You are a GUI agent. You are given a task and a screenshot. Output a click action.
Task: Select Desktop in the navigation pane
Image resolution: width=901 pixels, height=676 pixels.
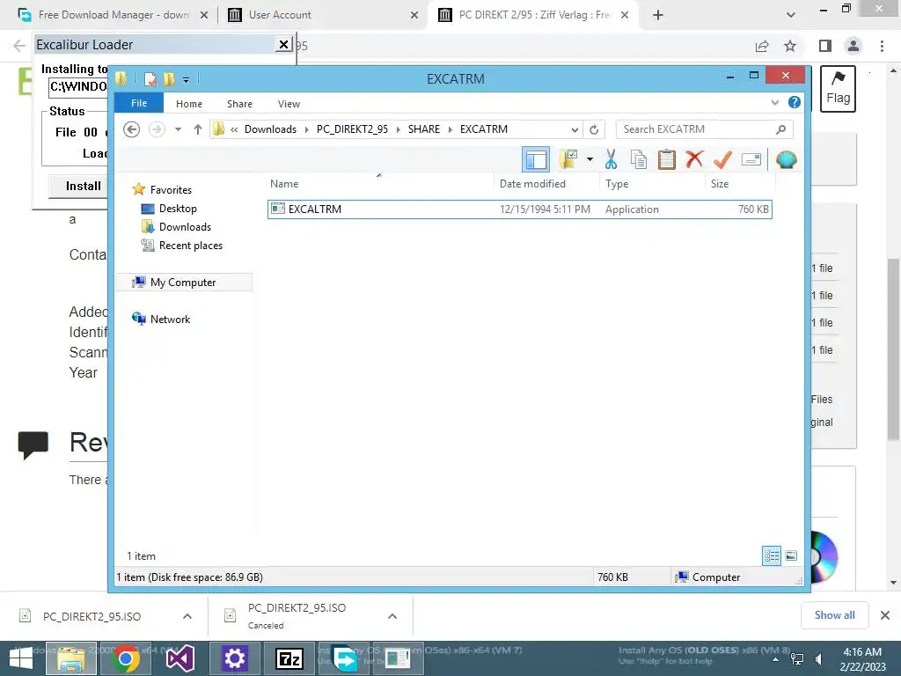(178, 209)
